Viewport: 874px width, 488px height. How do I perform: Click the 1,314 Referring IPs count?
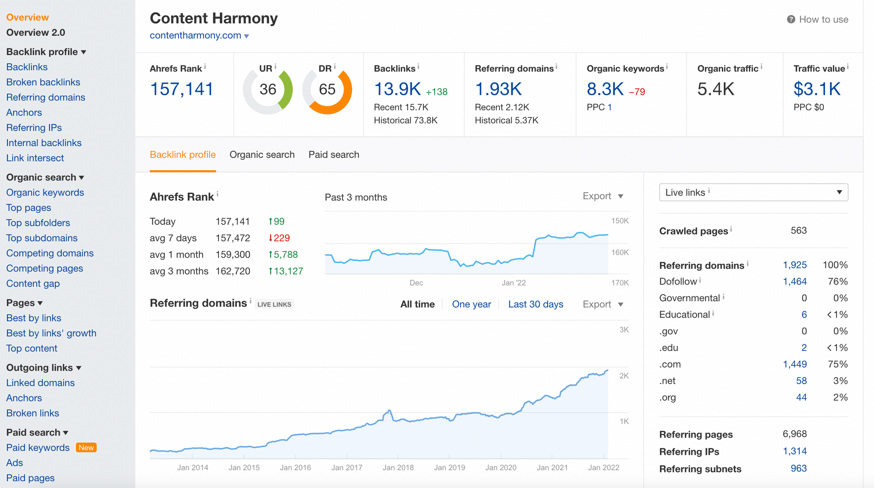point(795,451)
